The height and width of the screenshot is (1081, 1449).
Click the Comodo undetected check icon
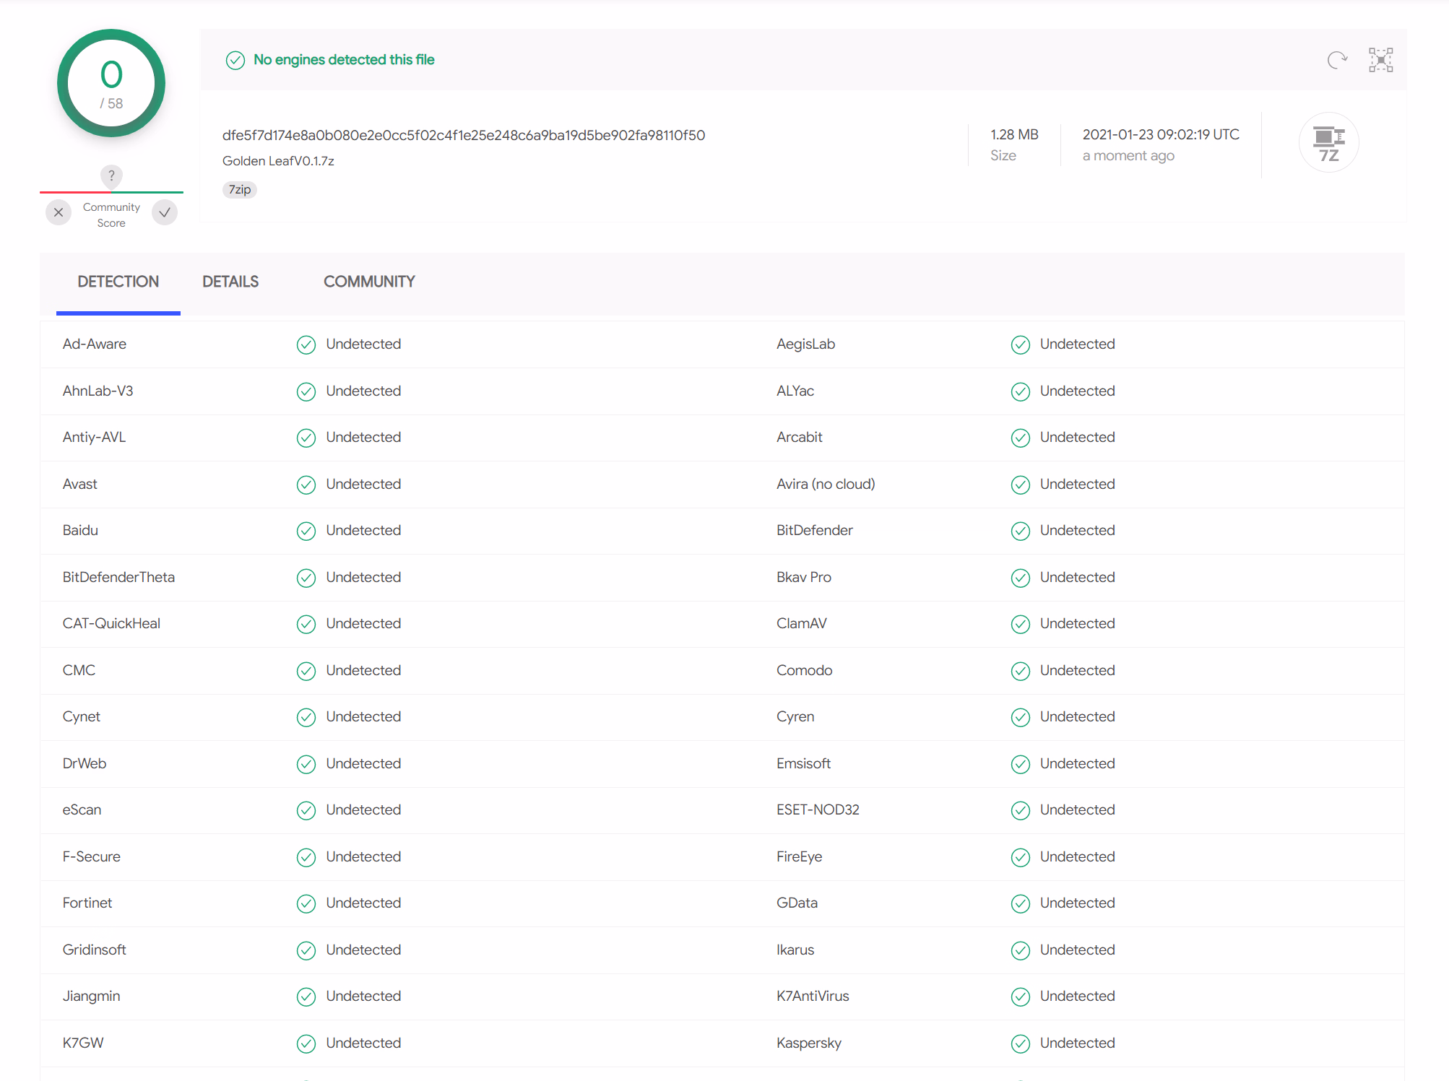[1021, 671]
